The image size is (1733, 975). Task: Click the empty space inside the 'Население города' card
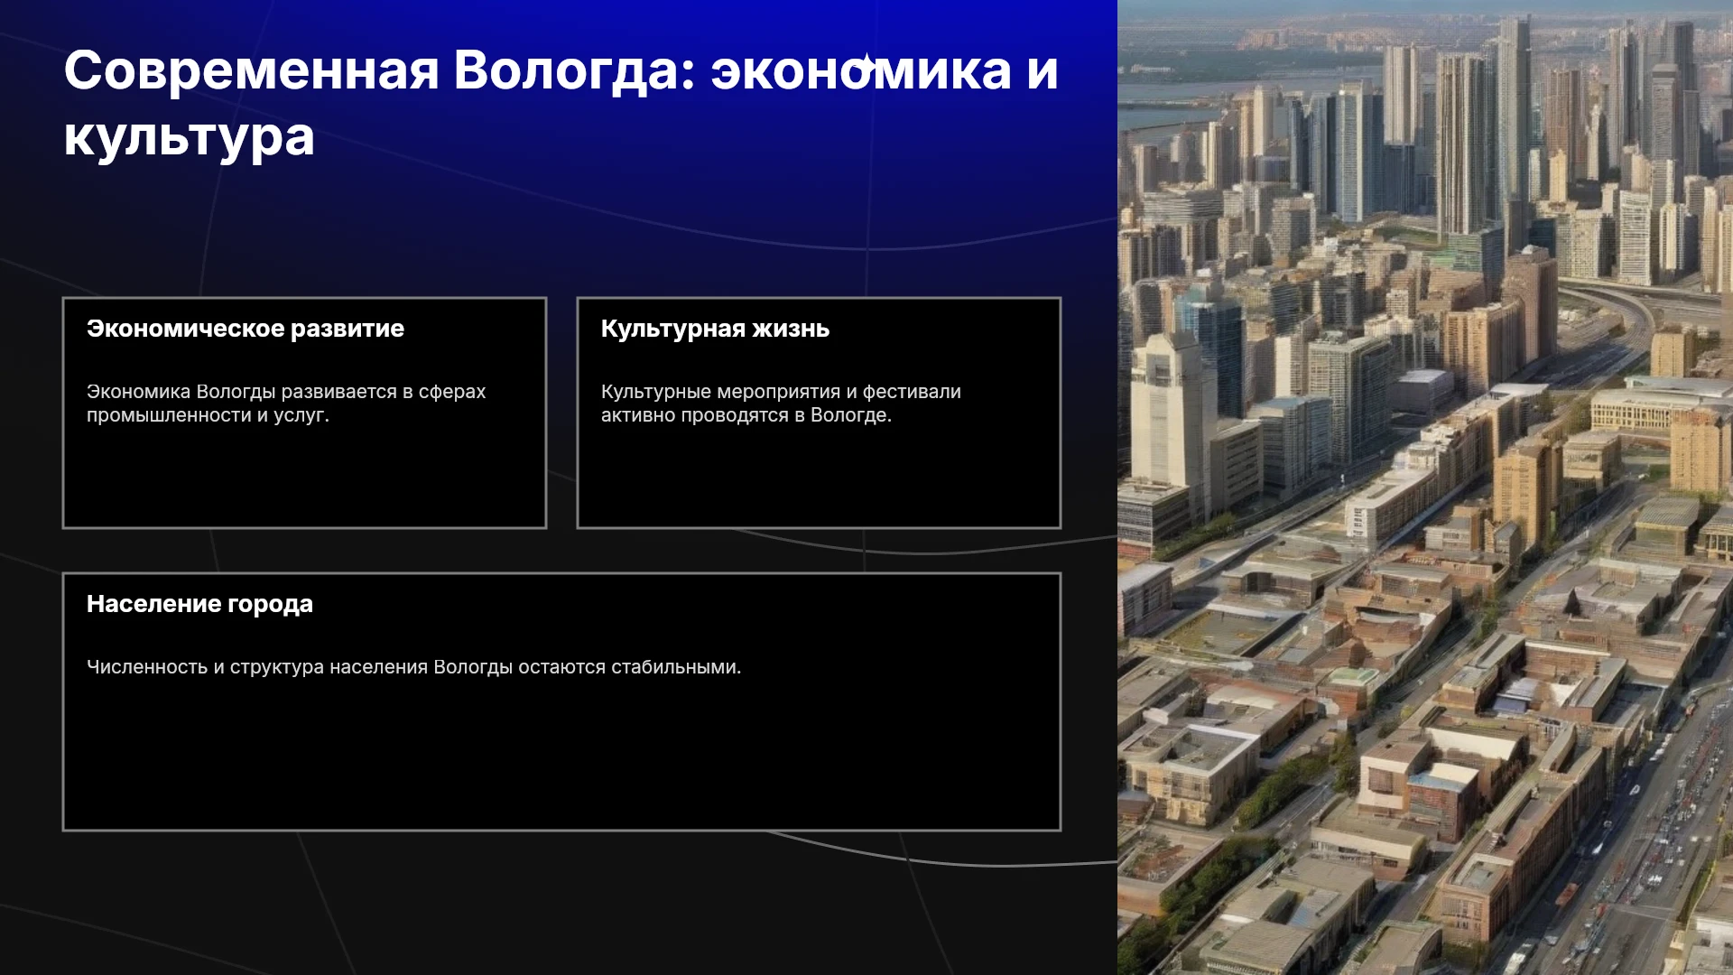[x=561, y=754]
